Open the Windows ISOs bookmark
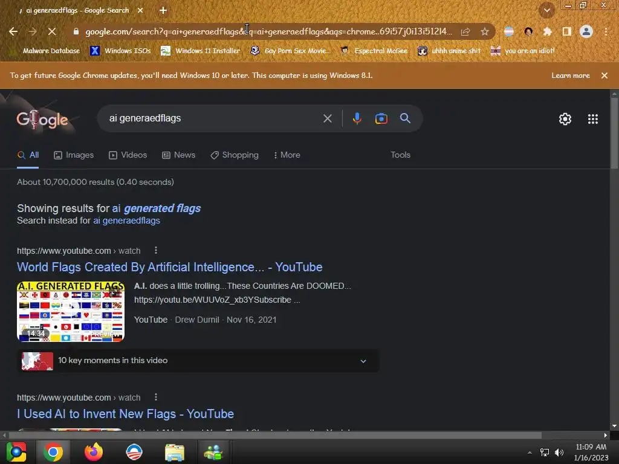619x464 pixels. point(120,51)
